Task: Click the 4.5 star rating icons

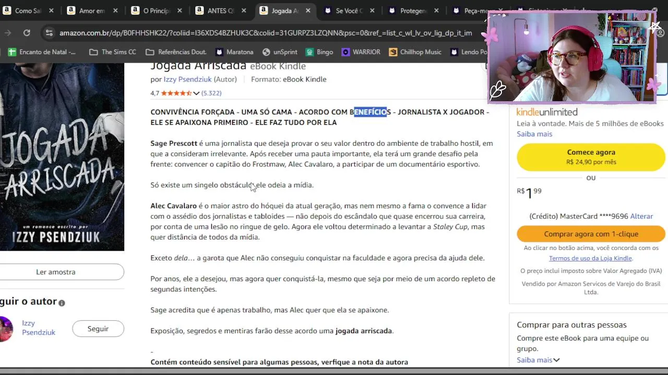Action: pos(176,93)
